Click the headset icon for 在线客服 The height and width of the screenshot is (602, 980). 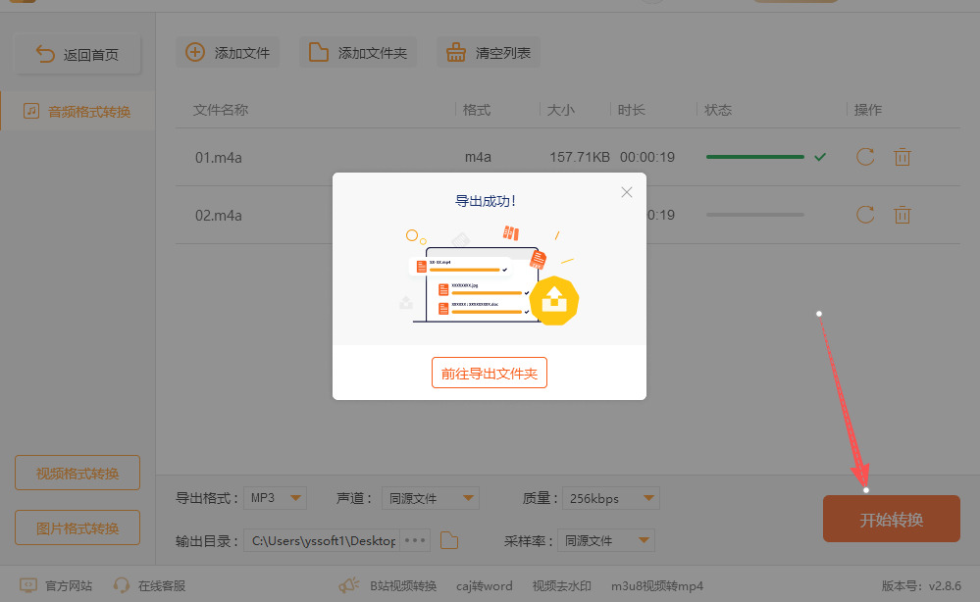[122, 585]
